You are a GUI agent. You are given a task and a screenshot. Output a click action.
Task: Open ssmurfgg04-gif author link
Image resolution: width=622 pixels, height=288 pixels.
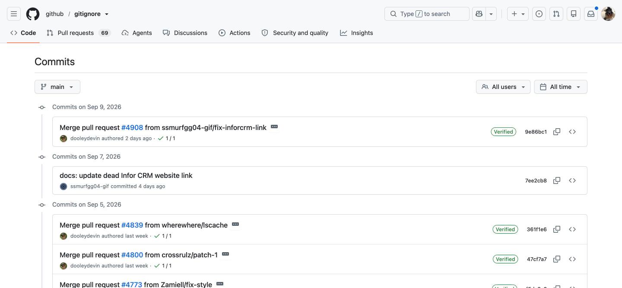[x=89, y=187]
